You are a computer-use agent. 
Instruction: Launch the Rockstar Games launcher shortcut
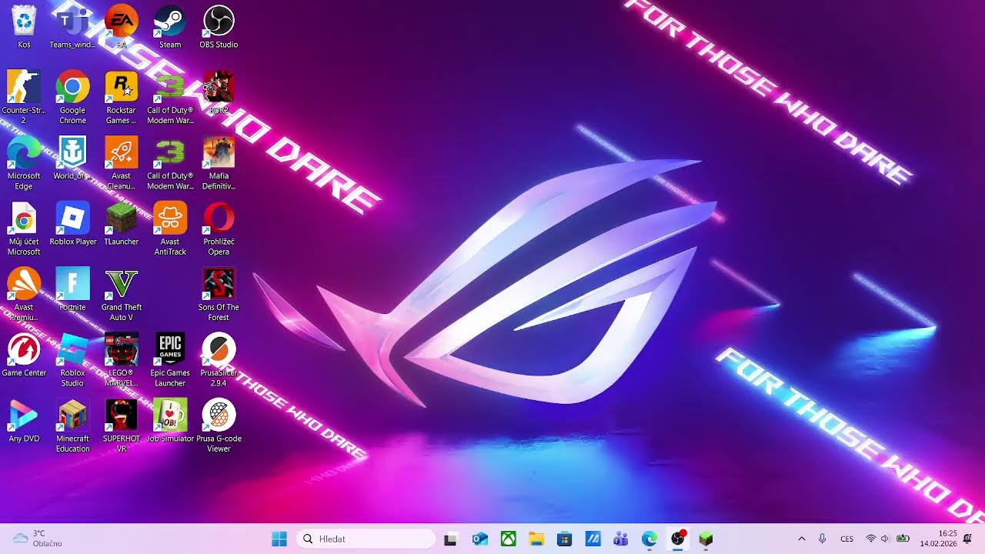[122, 97]
